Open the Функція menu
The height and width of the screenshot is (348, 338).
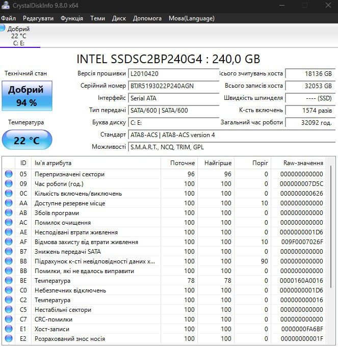72,18
